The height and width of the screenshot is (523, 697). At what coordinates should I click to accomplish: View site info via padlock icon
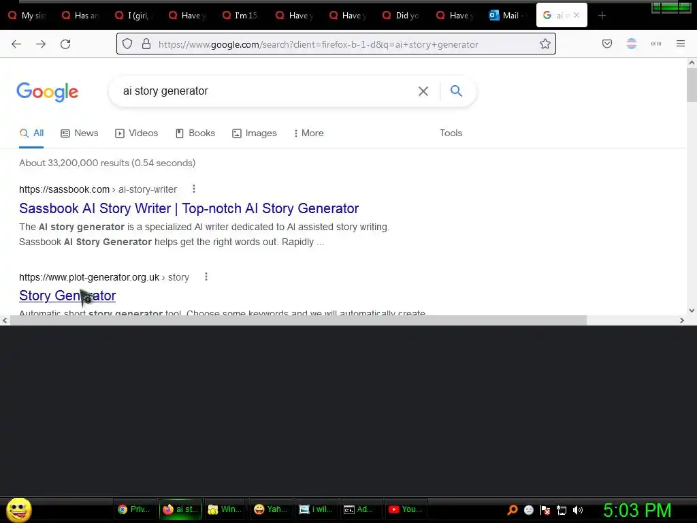tap(146, 44)
